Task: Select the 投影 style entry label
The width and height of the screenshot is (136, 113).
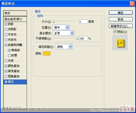Action: tap(11, 24)
